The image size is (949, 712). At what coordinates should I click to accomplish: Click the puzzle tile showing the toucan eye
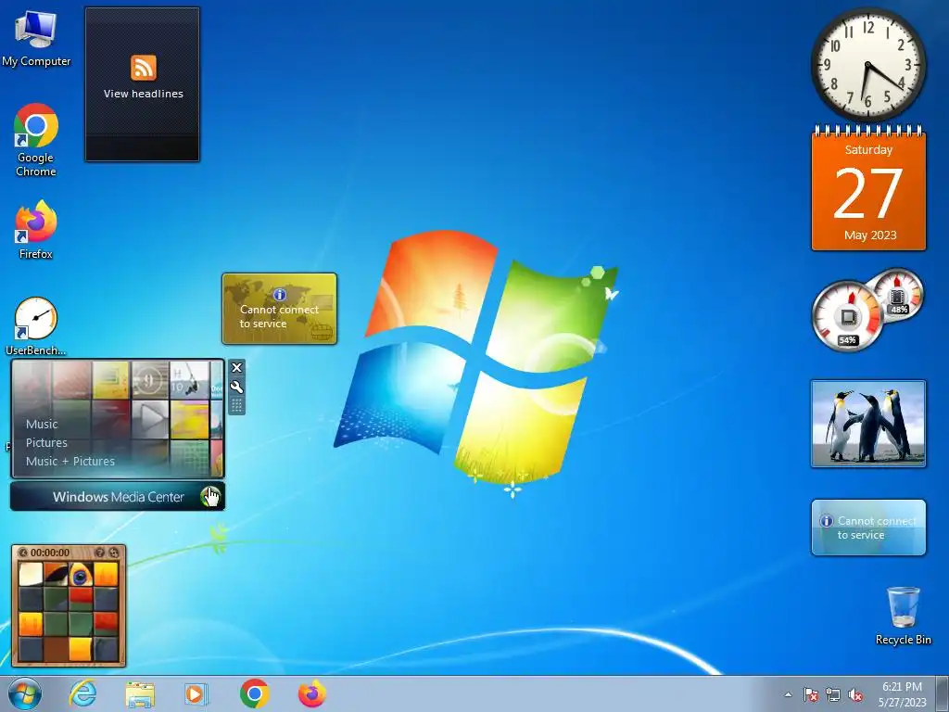81,575
